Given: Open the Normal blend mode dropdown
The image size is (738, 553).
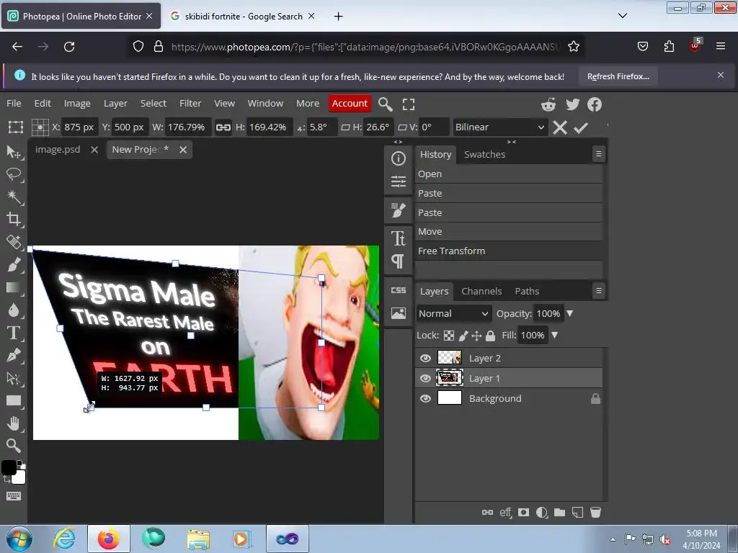Looking at the screenshot, I should point(453,314).
